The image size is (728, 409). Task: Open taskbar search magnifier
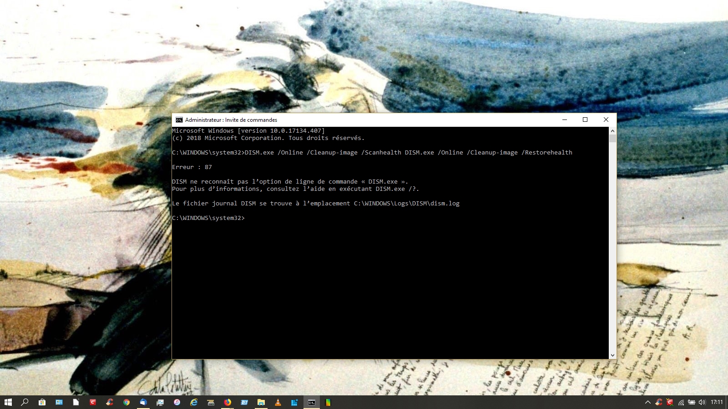click(25, 402)
